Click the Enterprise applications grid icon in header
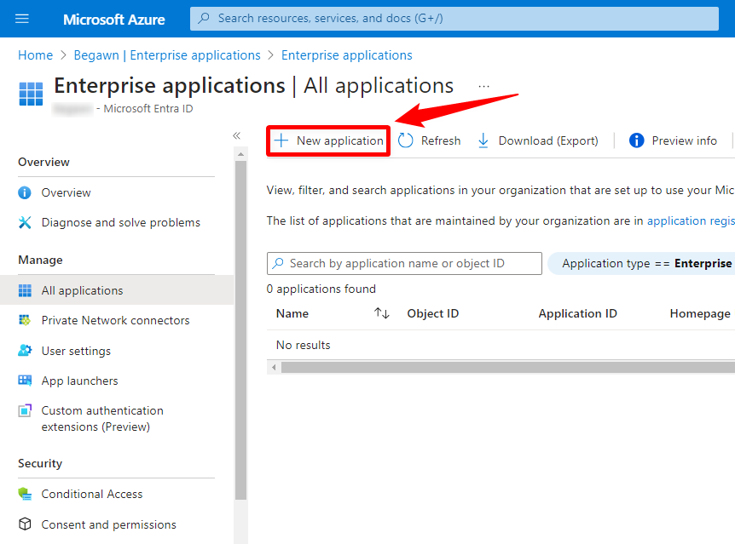The image size is (735, 544). point(31,94)
